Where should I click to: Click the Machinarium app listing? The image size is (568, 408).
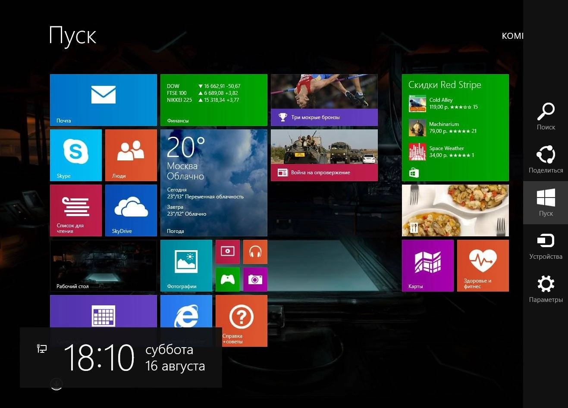tap(443, 128)
